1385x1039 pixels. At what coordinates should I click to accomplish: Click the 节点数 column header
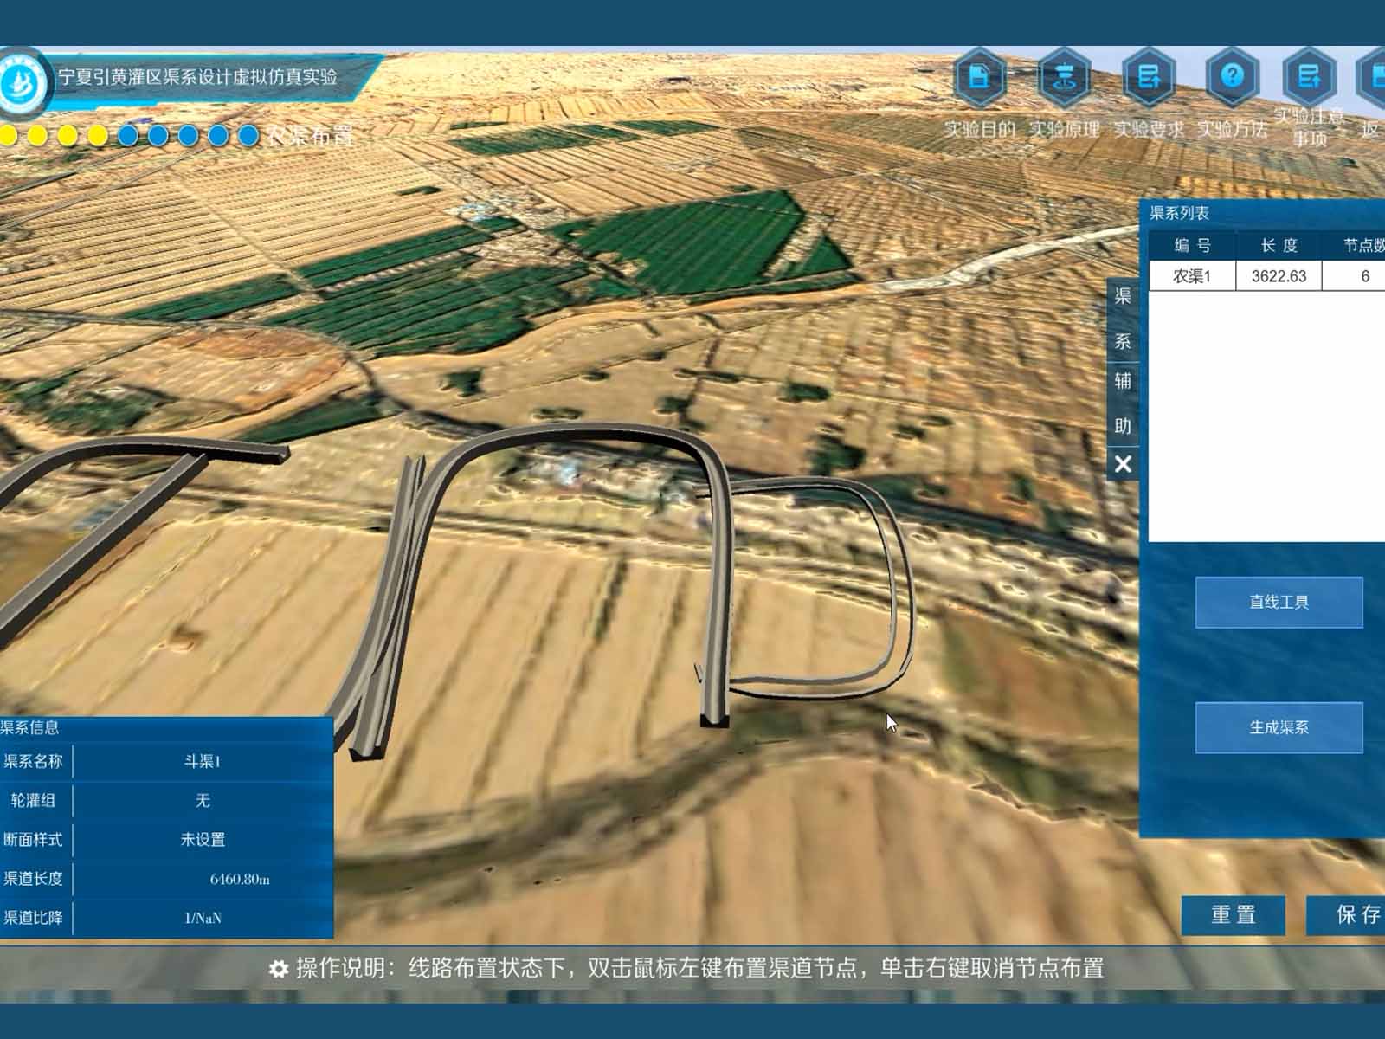(1354, 245)
